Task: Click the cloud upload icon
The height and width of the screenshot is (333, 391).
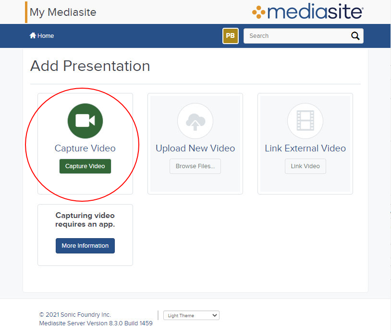Action: coord(195,121)
